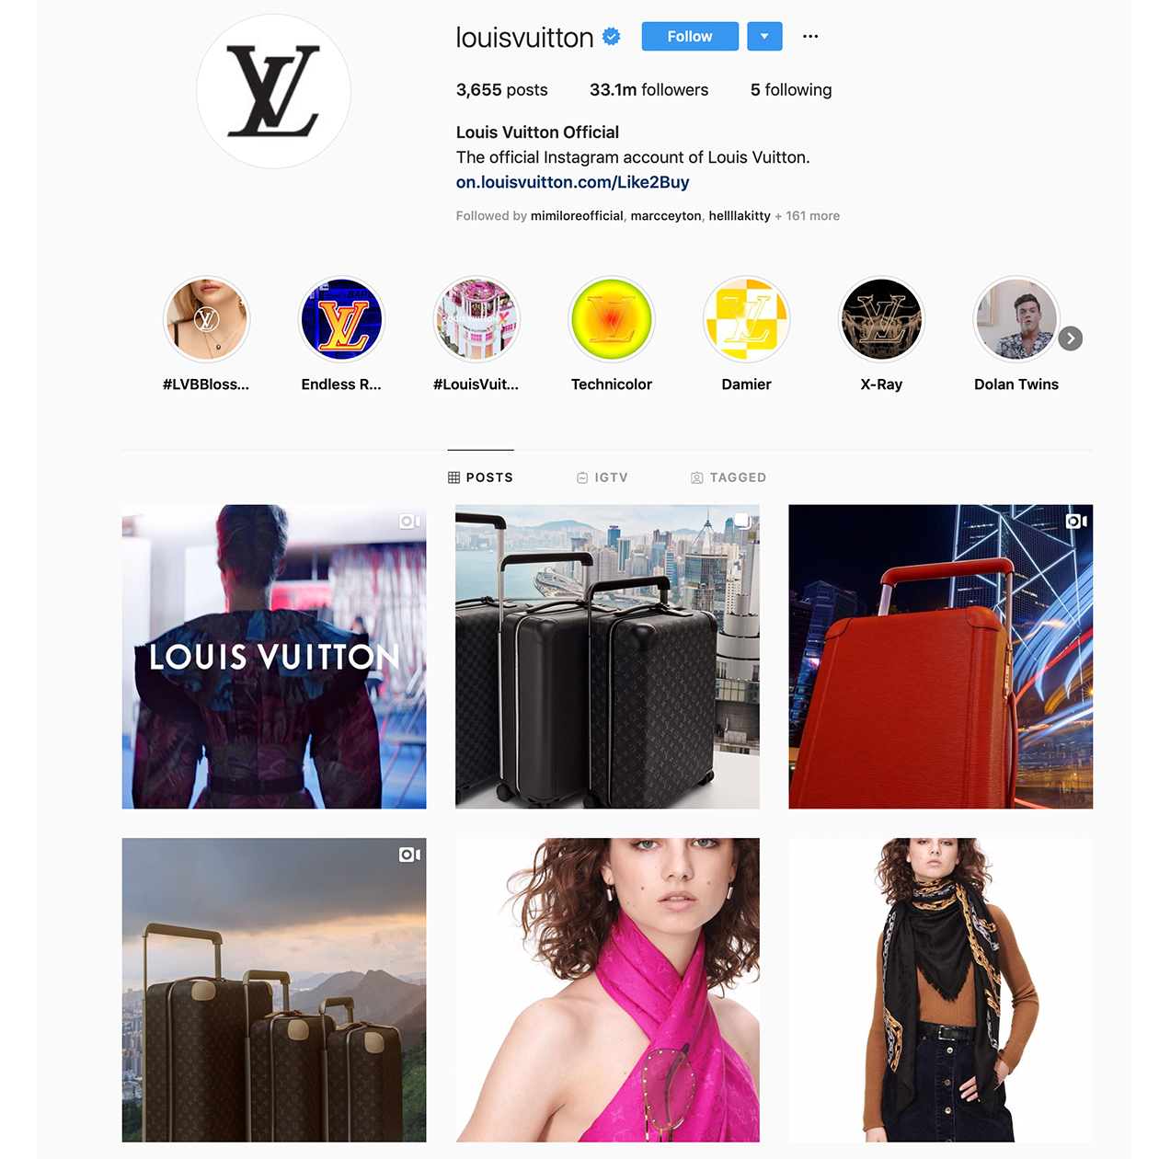Follow the louisvuitton account

(x=690, y=36)
